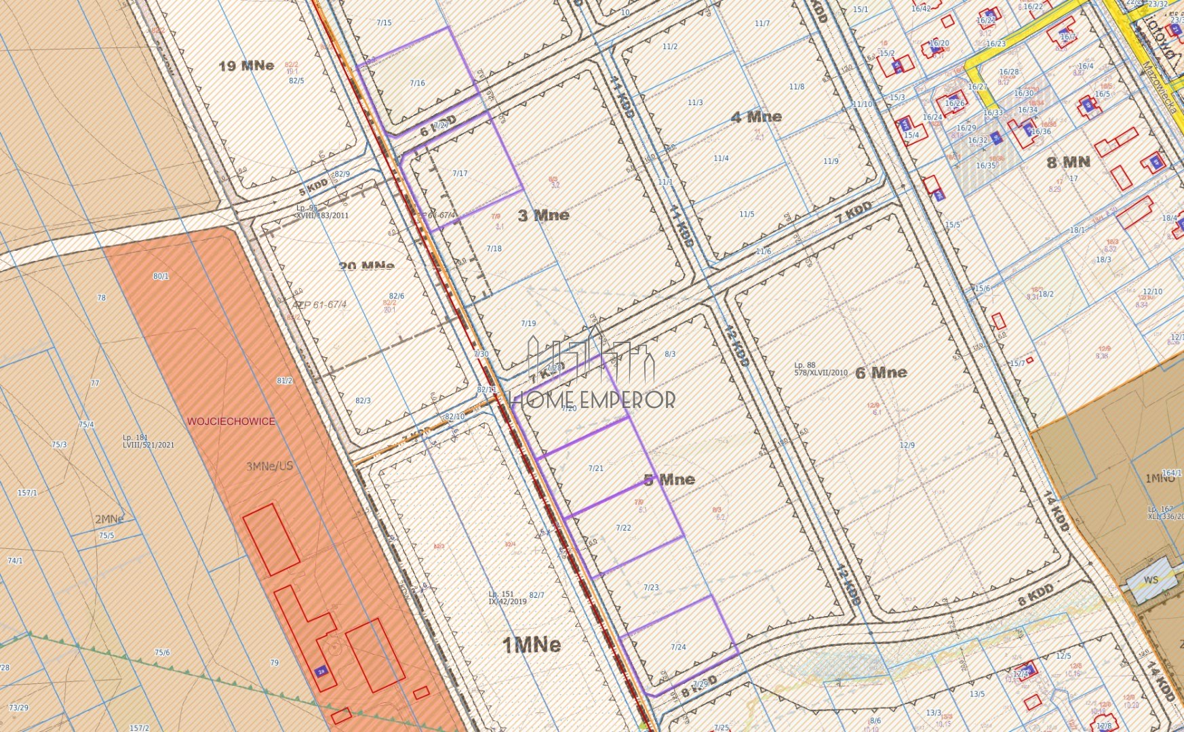
Task: Select parcel 7/24 near 8 KDD road
Action: [x=678, y=647]
